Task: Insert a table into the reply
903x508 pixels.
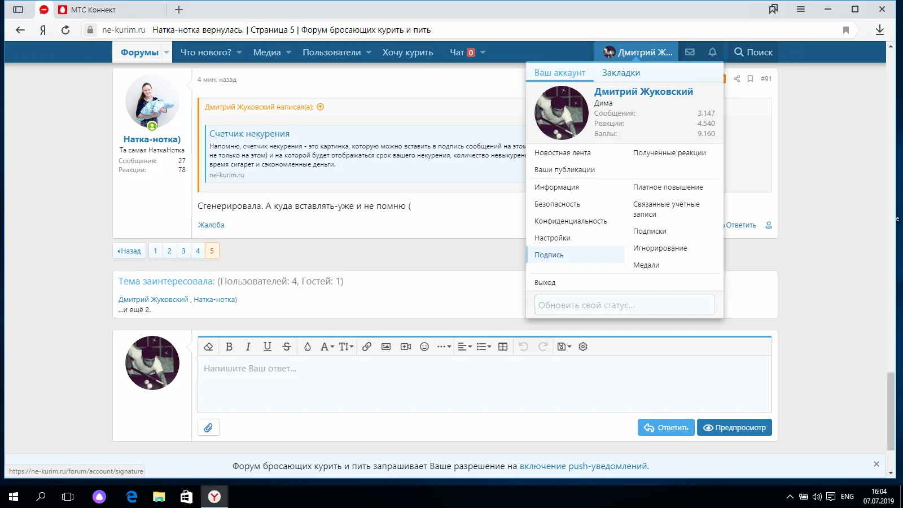Action: point(503,347)
